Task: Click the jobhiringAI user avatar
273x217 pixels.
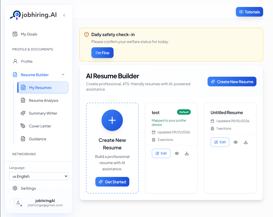Action: click(x=18, y=203)
